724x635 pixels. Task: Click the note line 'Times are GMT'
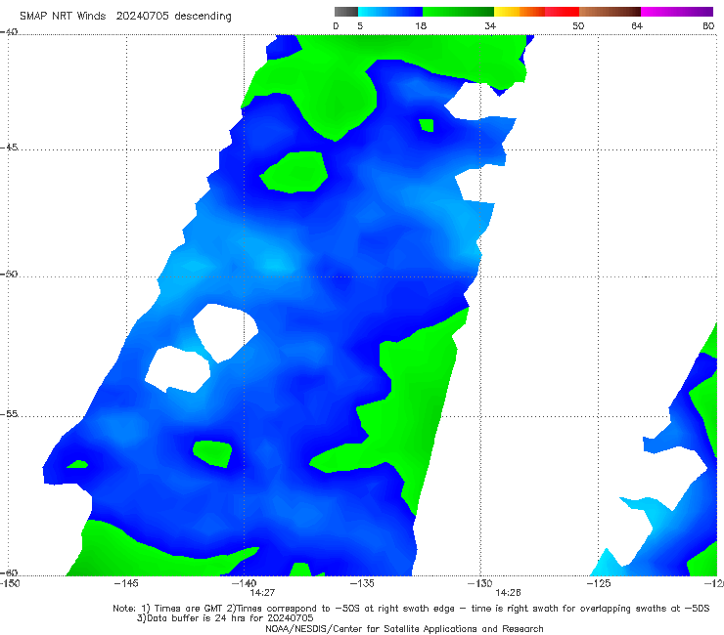click(x=189, y=609)
